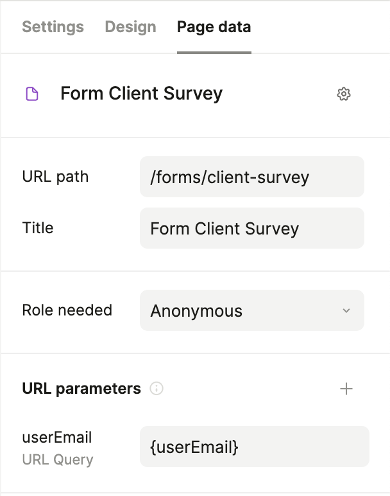Click the URL path label
Image resolution: width=390 pixels, height=496 pixels.
[x=55, y=177]
